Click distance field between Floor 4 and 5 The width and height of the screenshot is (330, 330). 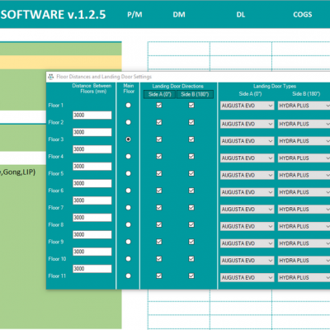pyautogui.click(x=92, y=167)
